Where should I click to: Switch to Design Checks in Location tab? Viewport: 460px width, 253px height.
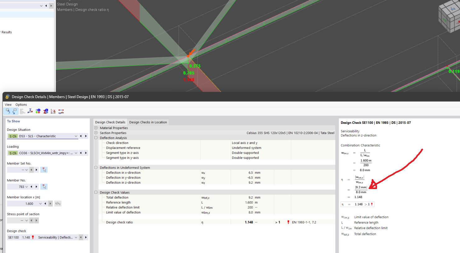click(x=148, y=122)
